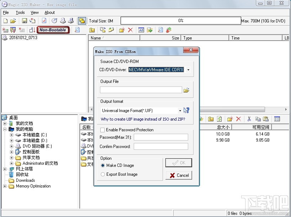Save the image with the floppy disk icon

pos(24,21)
